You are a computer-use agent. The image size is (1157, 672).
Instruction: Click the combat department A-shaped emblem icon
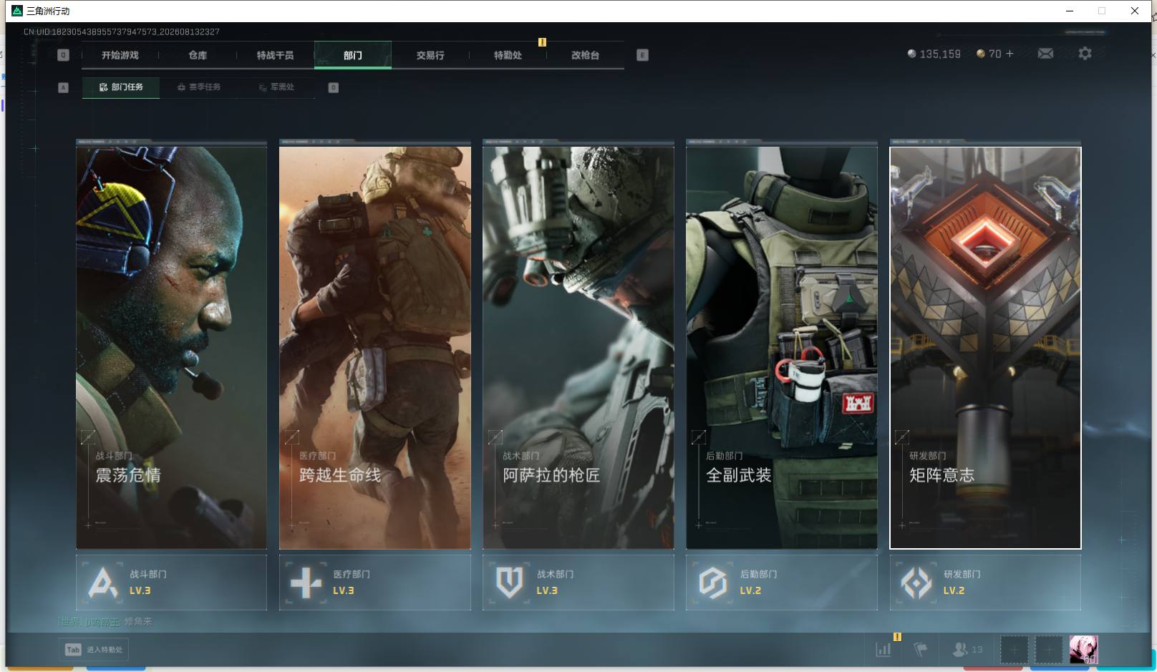pos(102,583)
